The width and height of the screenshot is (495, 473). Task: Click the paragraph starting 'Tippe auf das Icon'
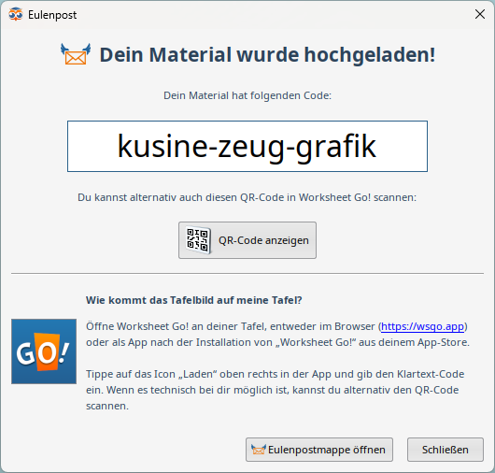pyautogui.click(x=275, y=390)
